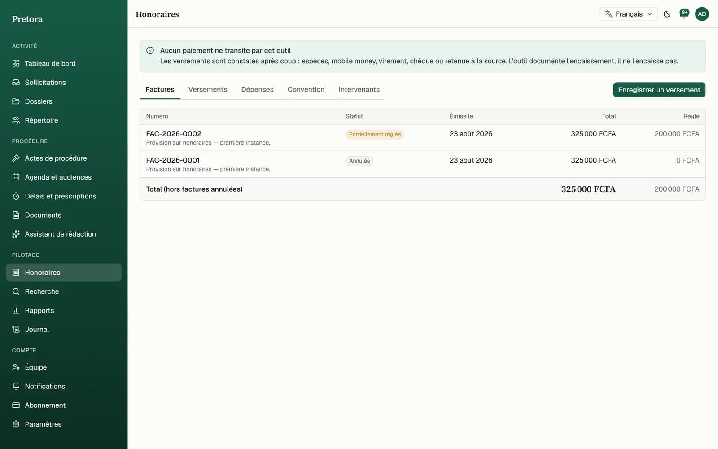Open Rapports chart icon
Screen dimensions: 718x449
coord(16,310)
